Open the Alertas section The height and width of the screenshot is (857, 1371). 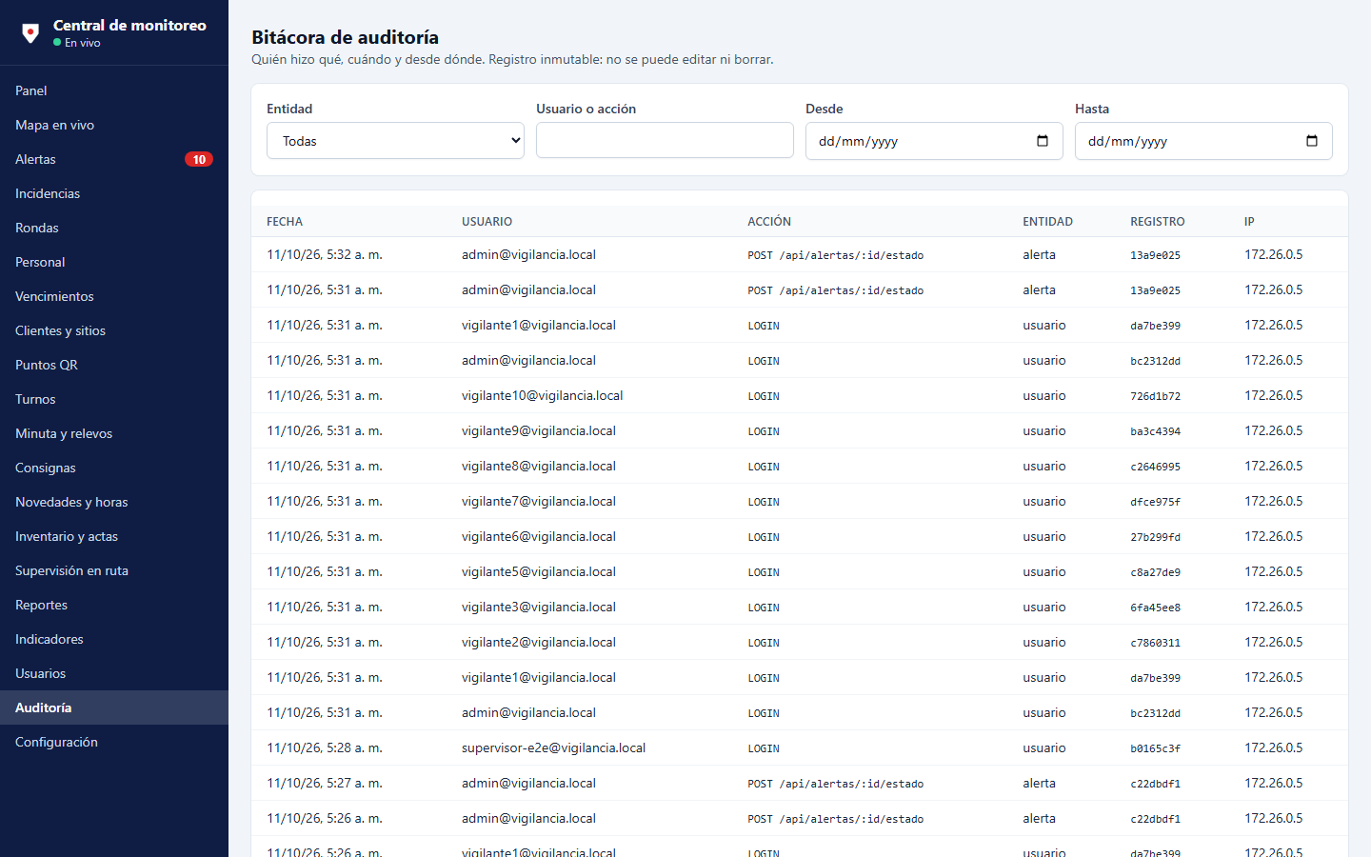[114, 159]
